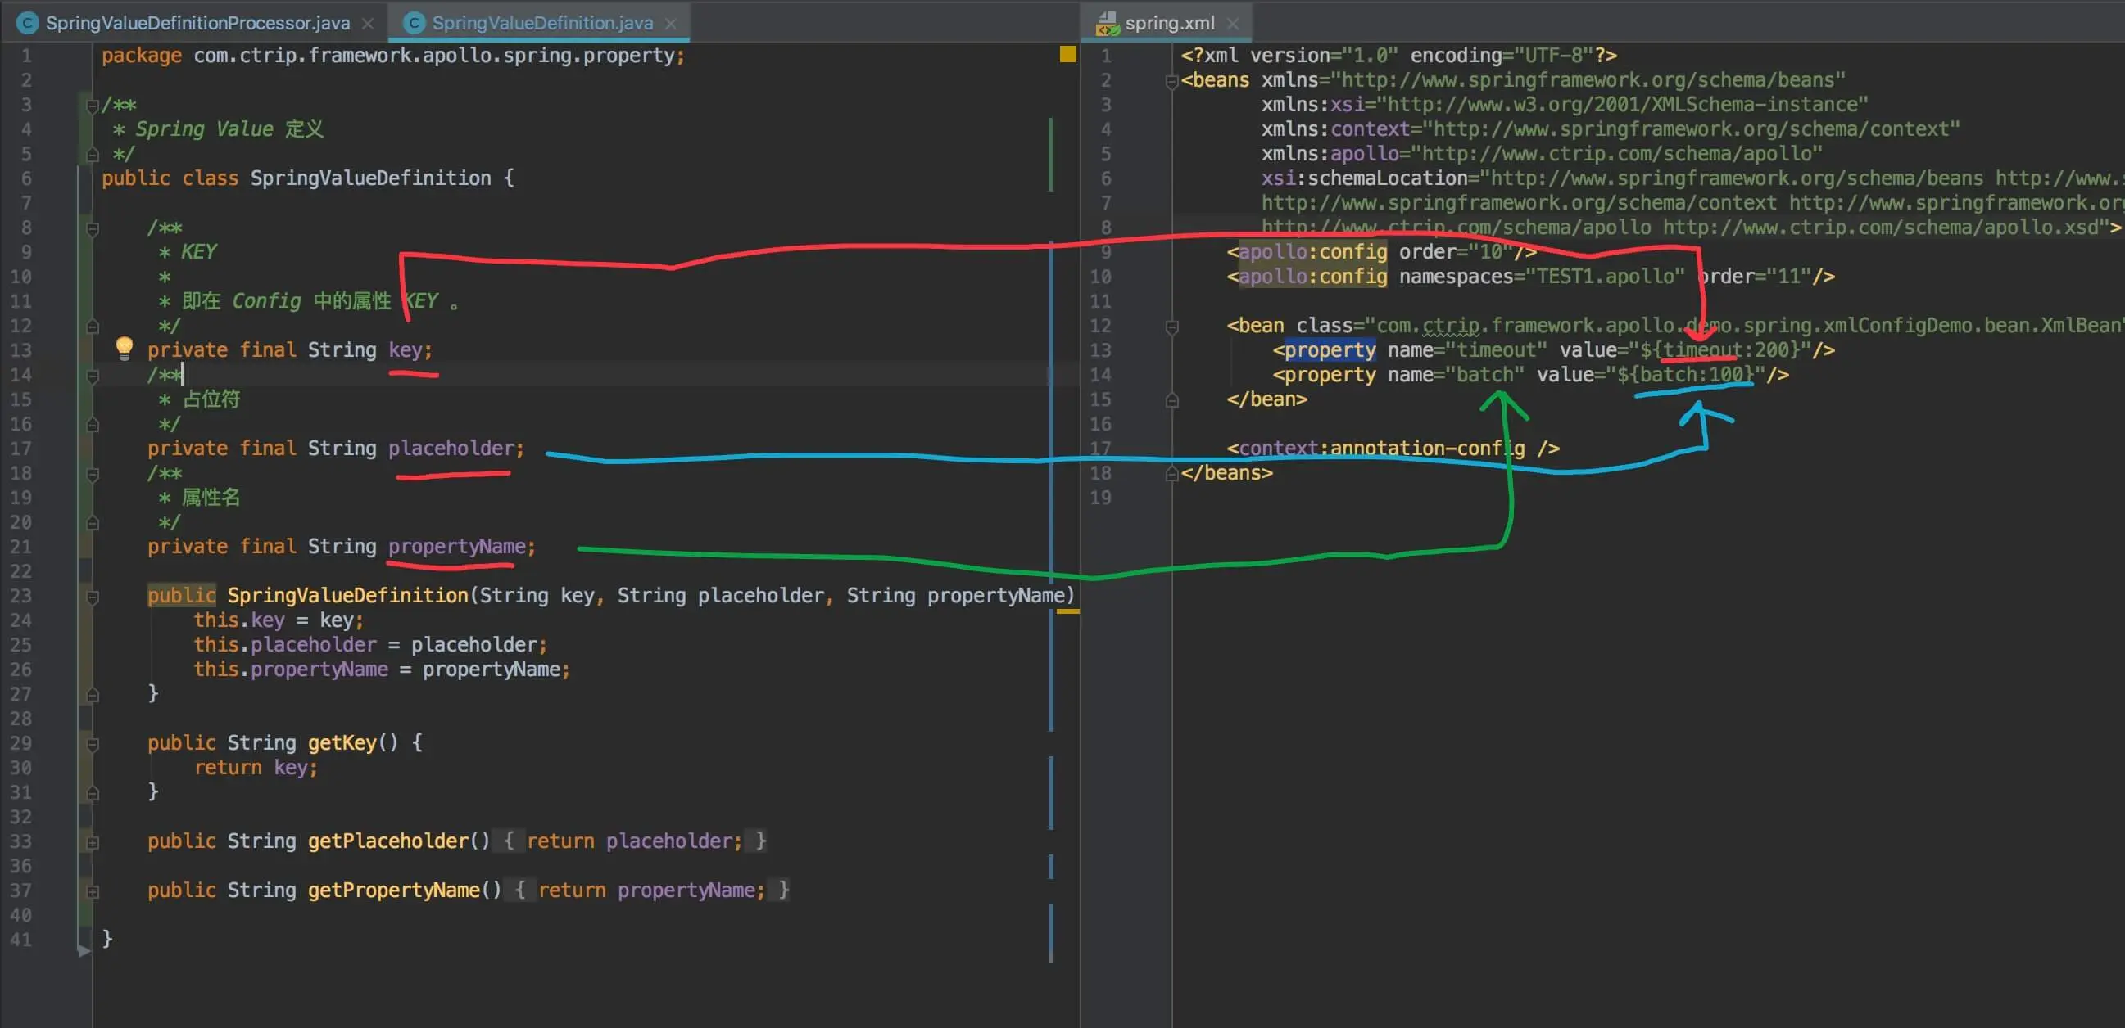Collapse the beans root element fold marker
This screenshot has width=2125, height=1028.
pos(1171,81)
